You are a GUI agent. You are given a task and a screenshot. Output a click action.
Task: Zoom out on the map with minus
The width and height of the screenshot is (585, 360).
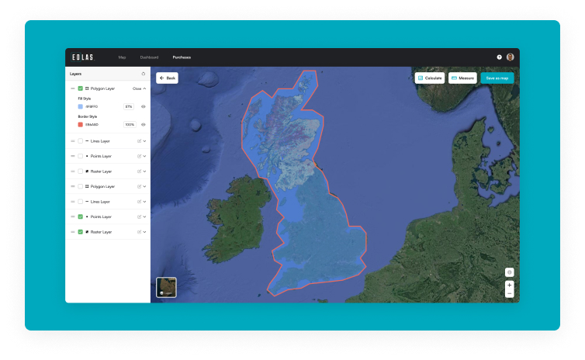509,293
